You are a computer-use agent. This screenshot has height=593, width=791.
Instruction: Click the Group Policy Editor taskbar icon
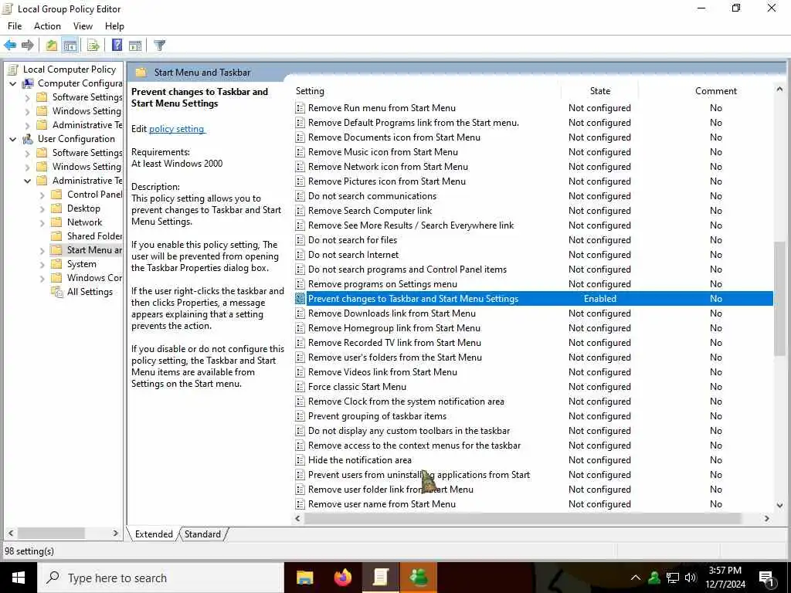click(x=381, y=578)
